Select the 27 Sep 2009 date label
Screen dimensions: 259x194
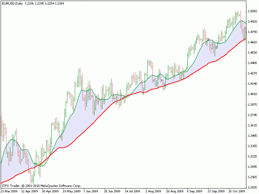216,192
